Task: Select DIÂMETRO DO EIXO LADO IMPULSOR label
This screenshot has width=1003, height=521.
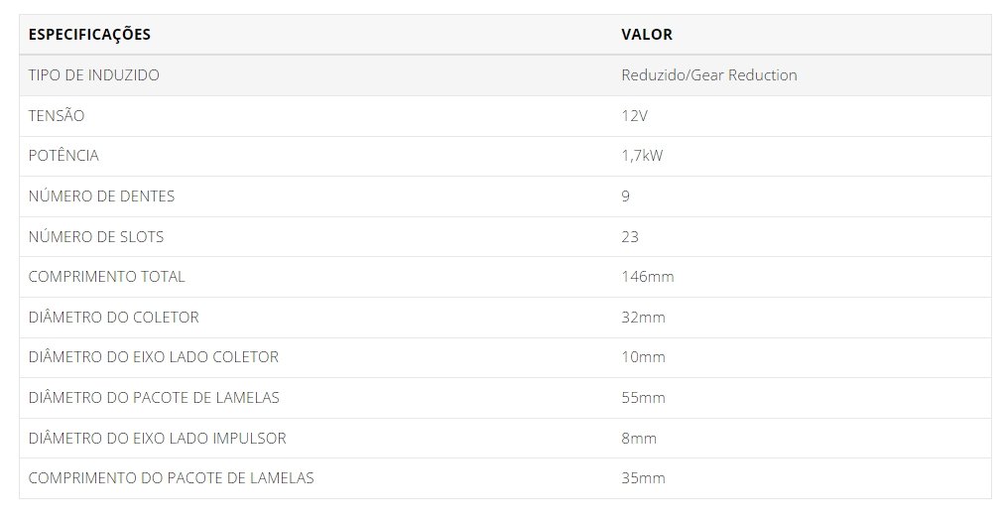Action: [x=158, y=439]
